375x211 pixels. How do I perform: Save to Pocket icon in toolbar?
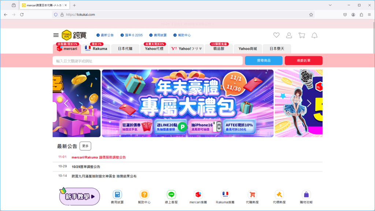point(345,15)
